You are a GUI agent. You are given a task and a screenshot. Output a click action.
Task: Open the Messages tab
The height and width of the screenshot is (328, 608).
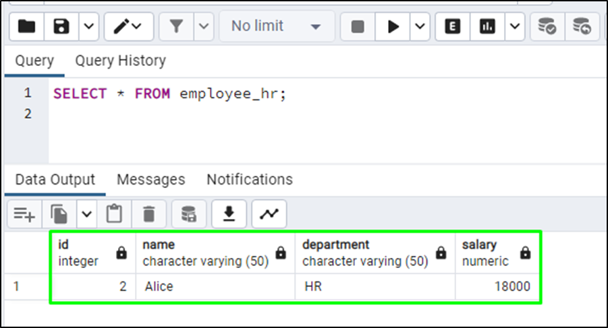(151, 179)
